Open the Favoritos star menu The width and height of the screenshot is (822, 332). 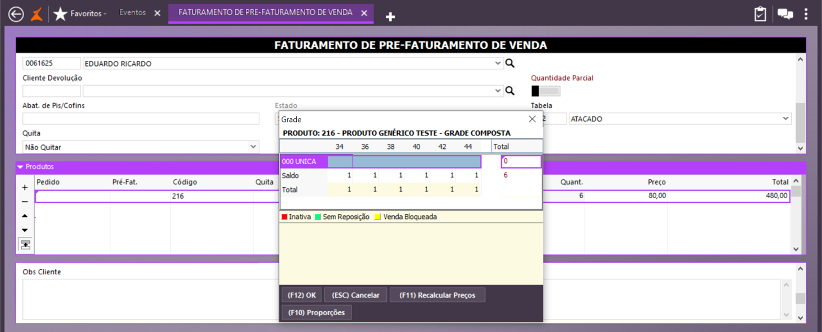(x=80, y=13)
